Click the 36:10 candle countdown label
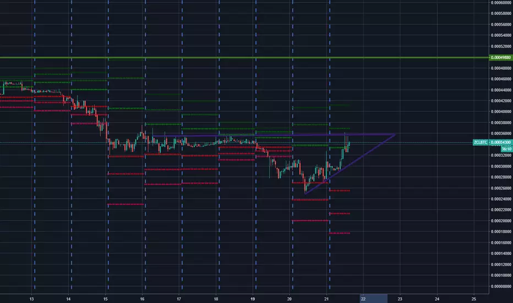This screenshot has height=303, width=513. pos(506,149)
